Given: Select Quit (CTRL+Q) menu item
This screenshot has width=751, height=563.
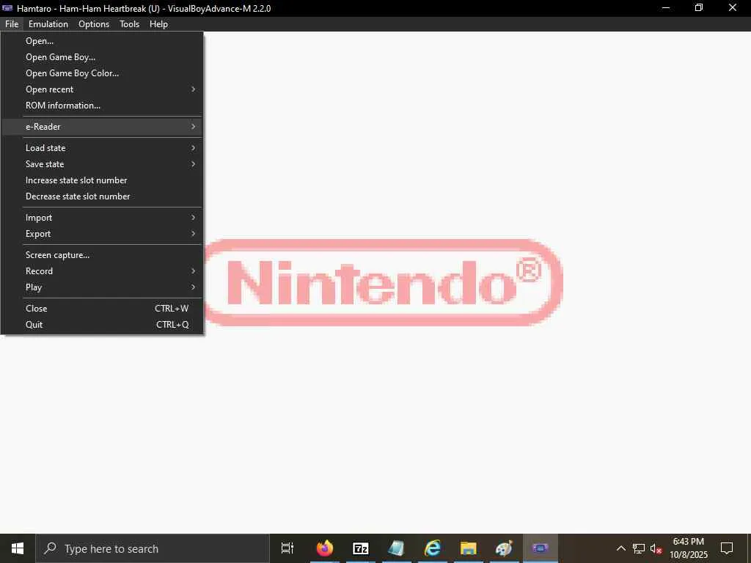Looking at the screenshot, I should pyautogui.click(x=102, y=325).
